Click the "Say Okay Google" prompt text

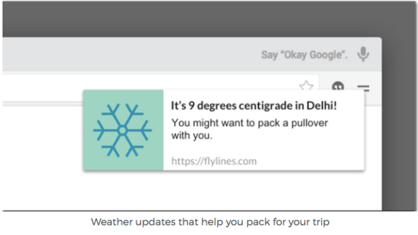click(x=304, y=55)
